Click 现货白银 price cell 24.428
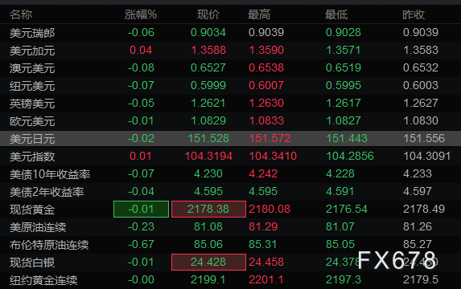This screenshot has width=461, height=289. (208, 262)
